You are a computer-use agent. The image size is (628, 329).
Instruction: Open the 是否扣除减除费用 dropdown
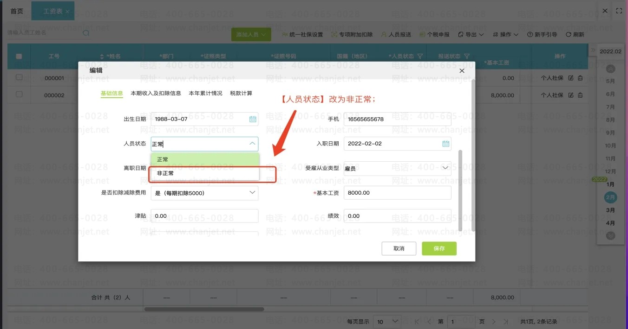point(204,193)
